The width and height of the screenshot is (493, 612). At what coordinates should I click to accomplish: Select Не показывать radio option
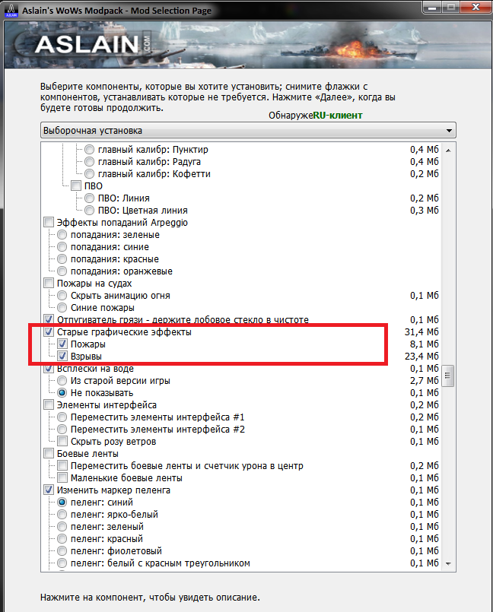point(62,392)
